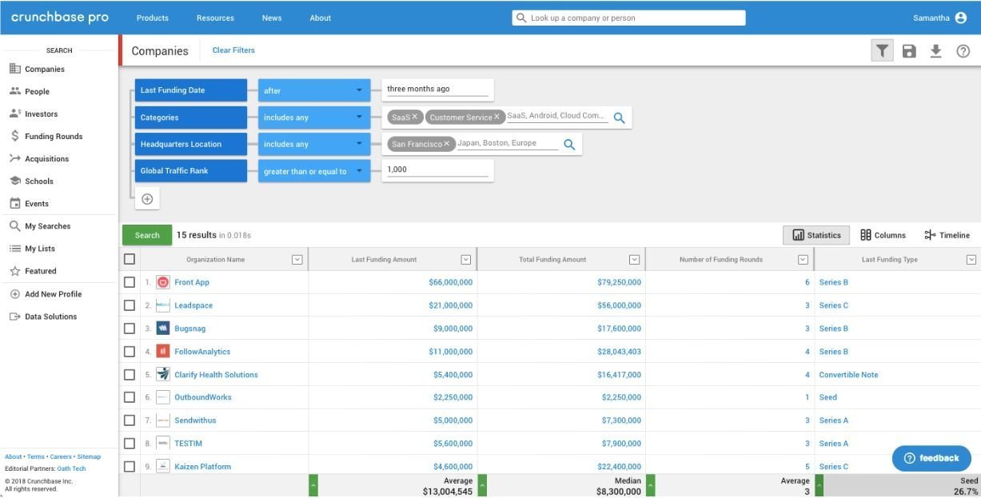Check the Sendwithus row checkbox
The width and height of the screenshot is (981, 498).
coord(130,420)
